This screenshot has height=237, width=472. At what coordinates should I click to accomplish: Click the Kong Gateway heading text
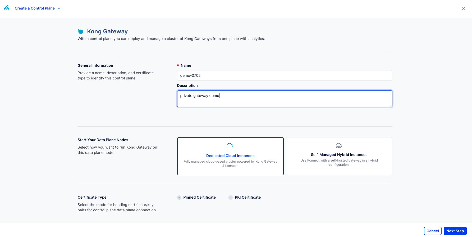coord(107,31)
